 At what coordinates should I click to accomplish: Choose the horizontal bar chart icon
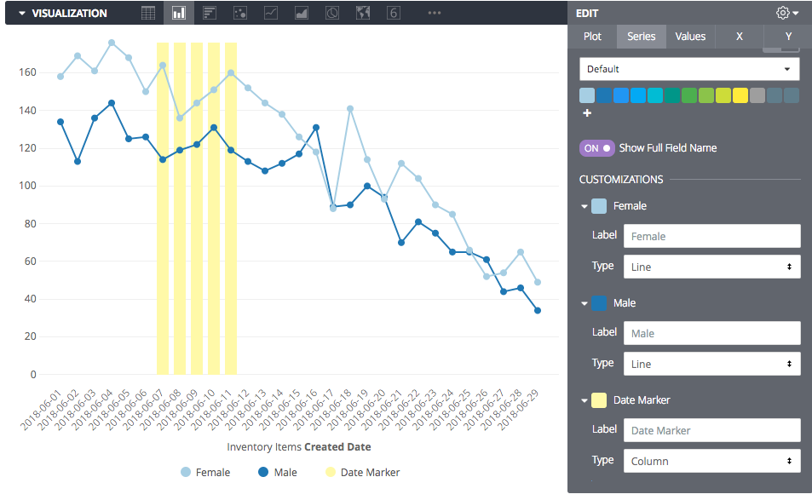point(210,13)
